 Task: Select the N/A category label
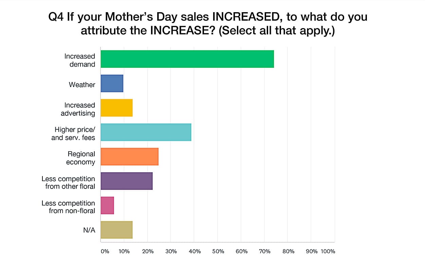89,230
